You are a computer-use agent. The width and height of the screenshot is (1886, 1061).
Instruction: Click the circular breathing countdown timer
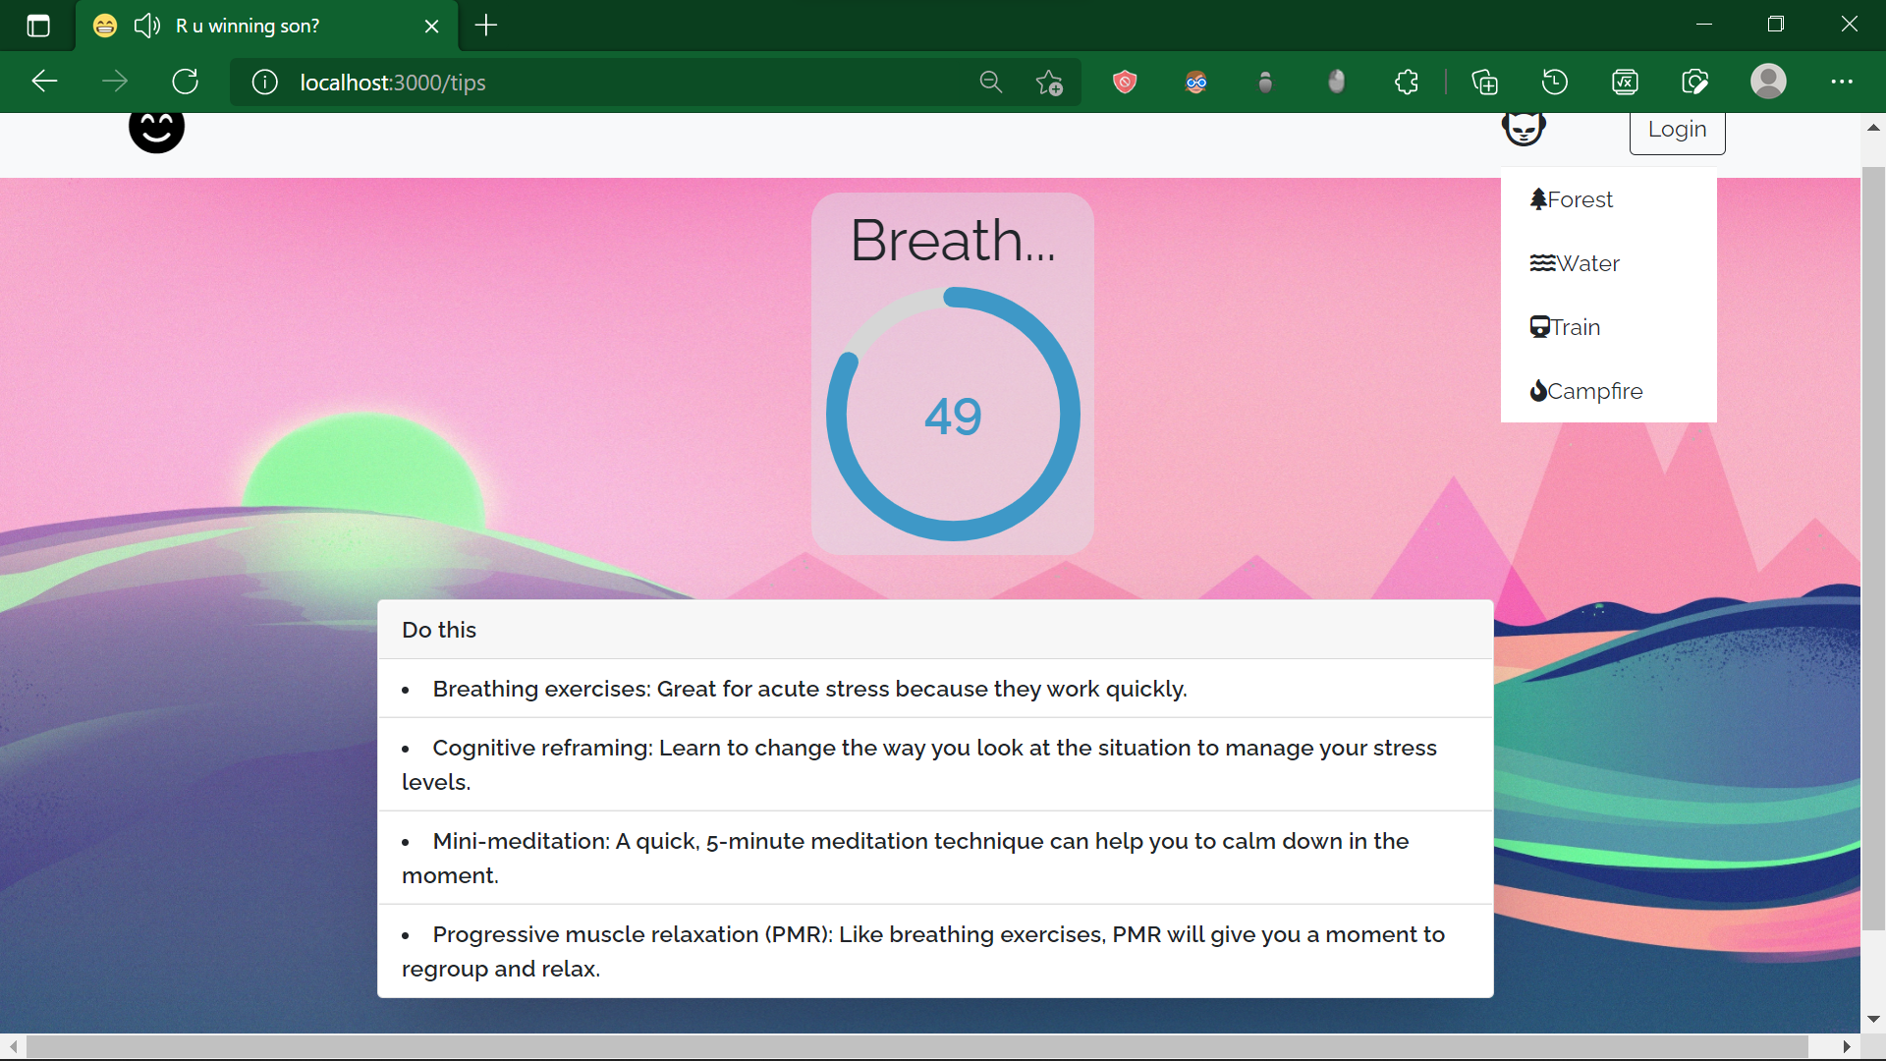coord(953,415)
